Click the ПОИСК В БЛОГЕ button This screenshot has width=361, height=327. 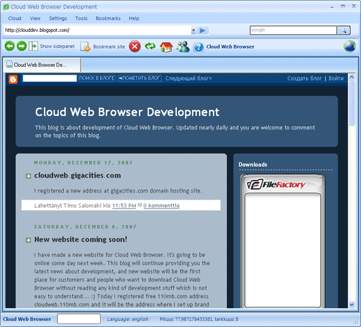click(x=97, y=78)
